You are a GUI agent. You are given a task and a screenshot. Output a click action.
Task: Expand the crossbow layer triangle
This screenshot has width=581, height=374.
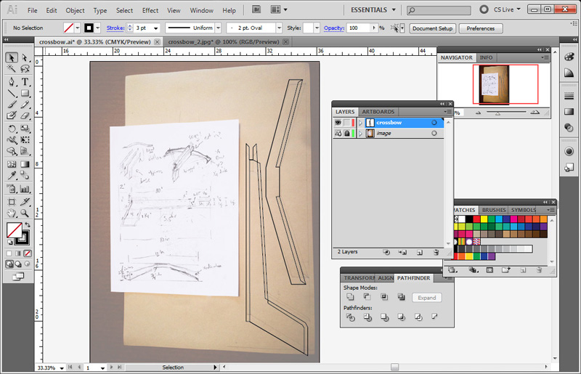pos(360,123)
